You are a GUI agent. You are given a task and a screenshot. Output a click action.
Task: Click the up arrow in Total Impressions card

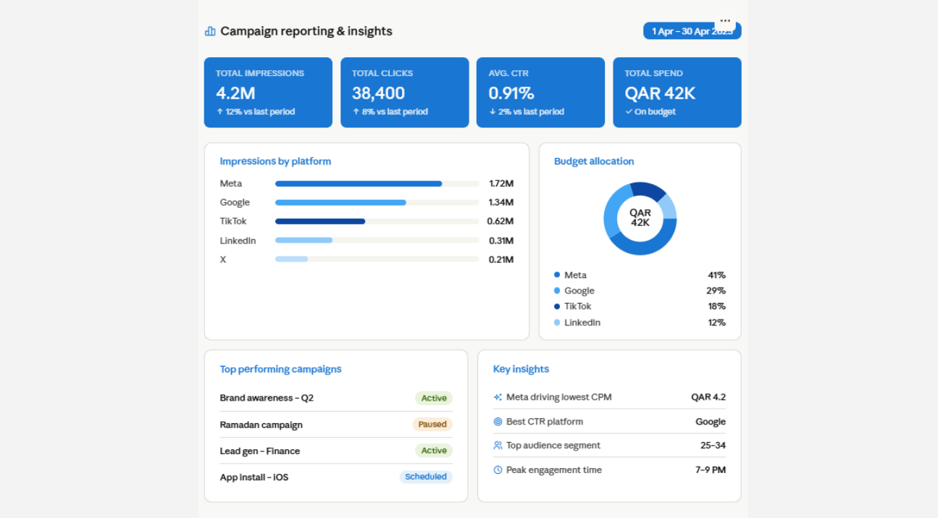point(219,112)
